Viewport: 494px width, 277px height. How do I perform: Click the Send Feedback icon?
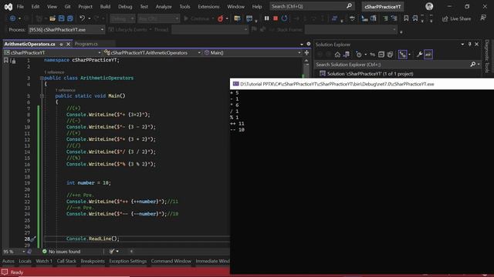point(483,18)
